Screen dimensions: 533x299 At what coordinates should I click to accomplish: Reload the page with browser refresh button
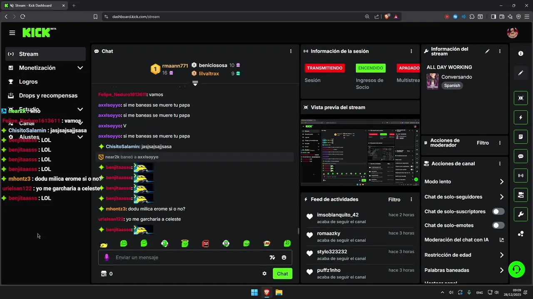pyautogui.click(x=22, y=17)
